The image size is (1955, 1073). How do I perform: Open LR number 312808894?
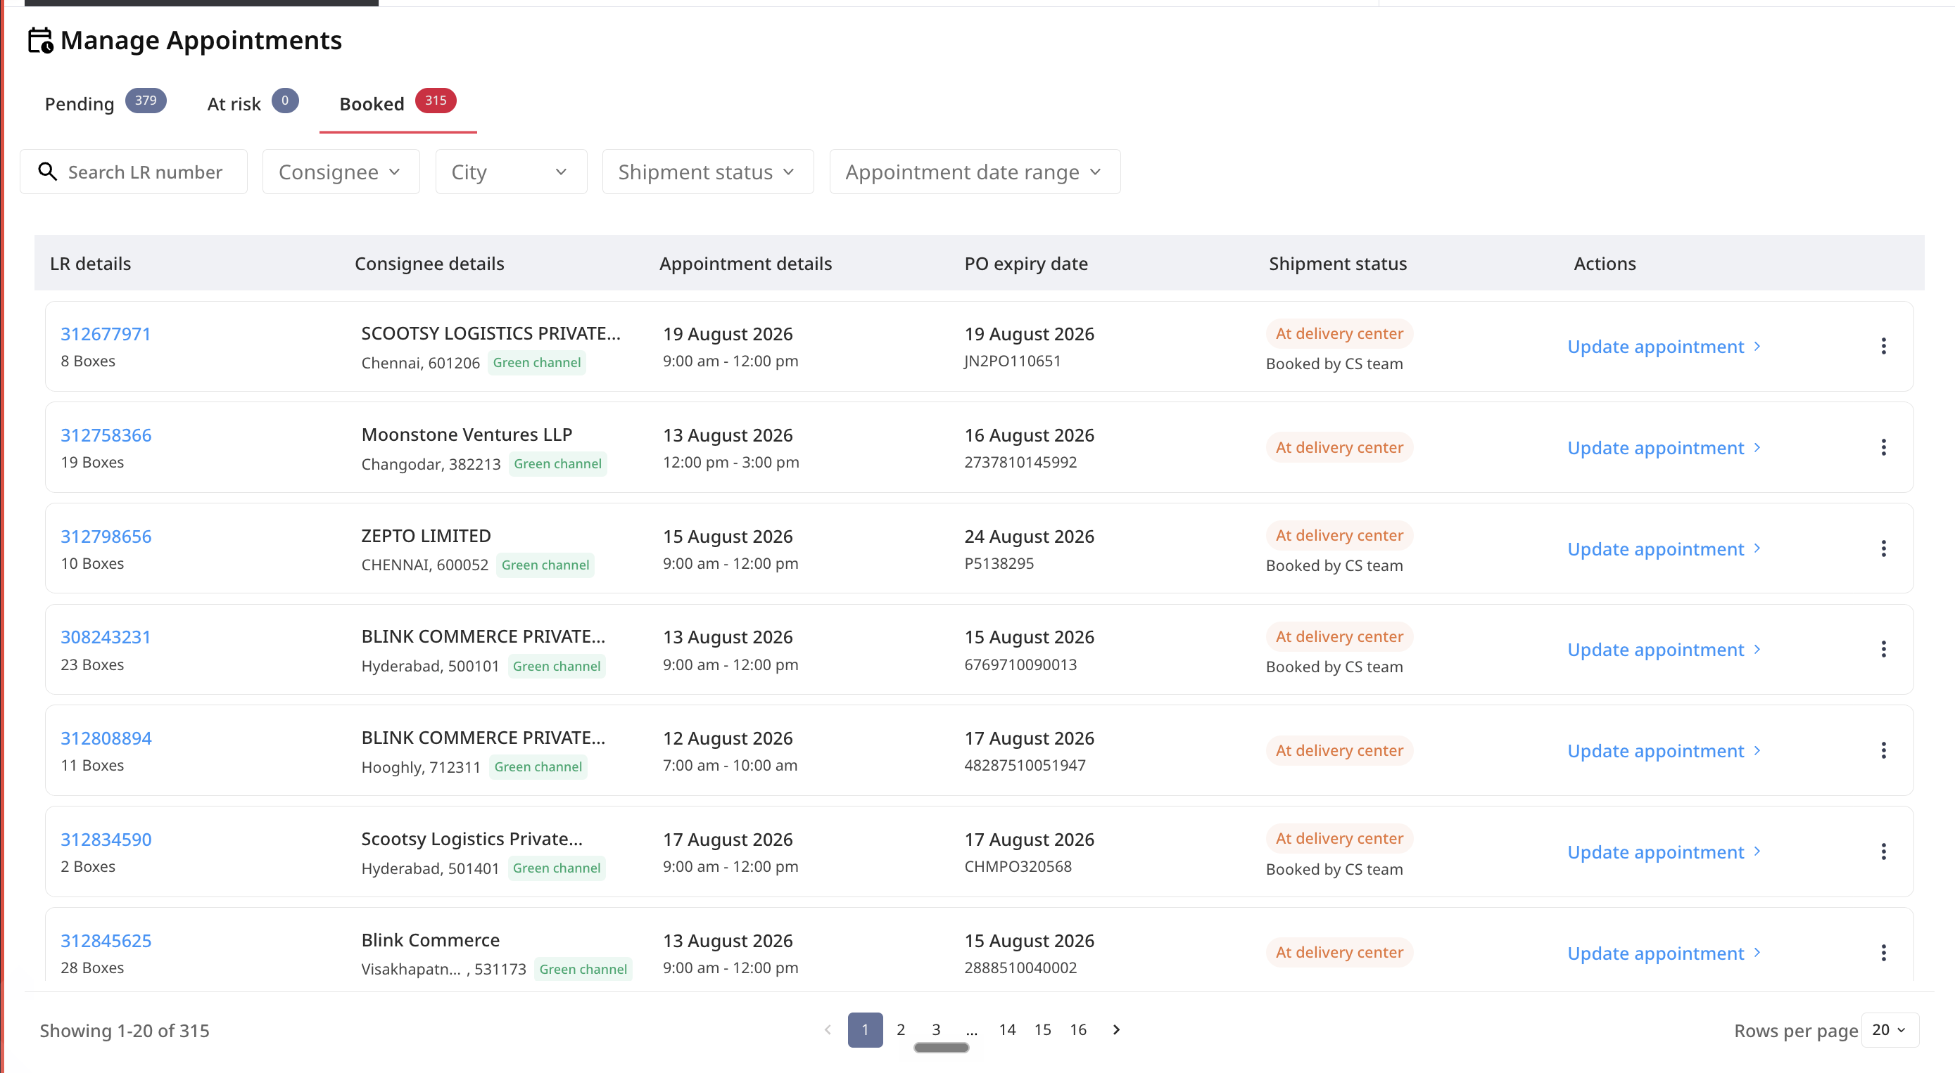point(106,738)
